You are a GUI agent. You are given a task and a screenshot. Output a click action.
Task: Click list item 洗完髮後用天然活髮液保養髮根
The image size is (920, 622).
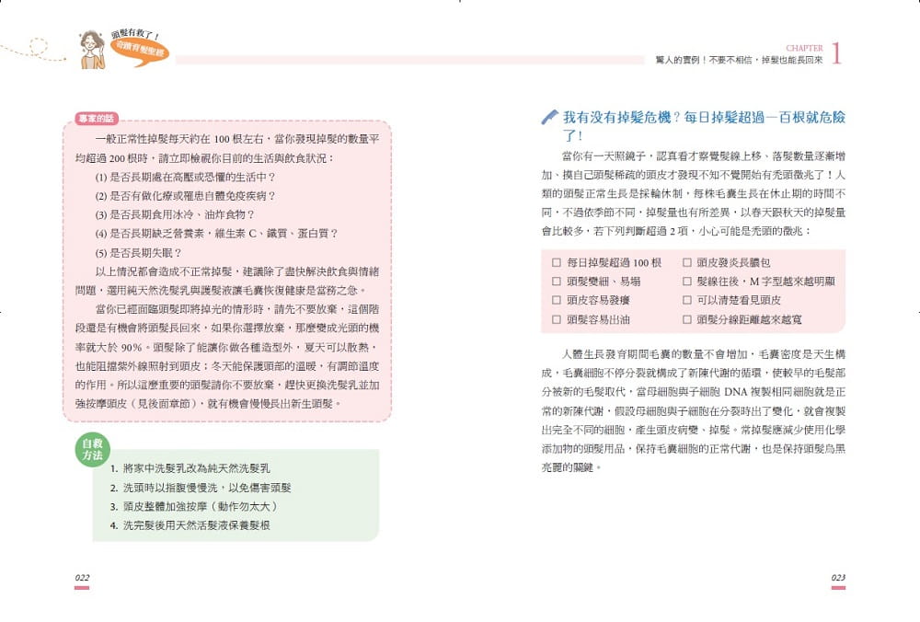(190, 525)
